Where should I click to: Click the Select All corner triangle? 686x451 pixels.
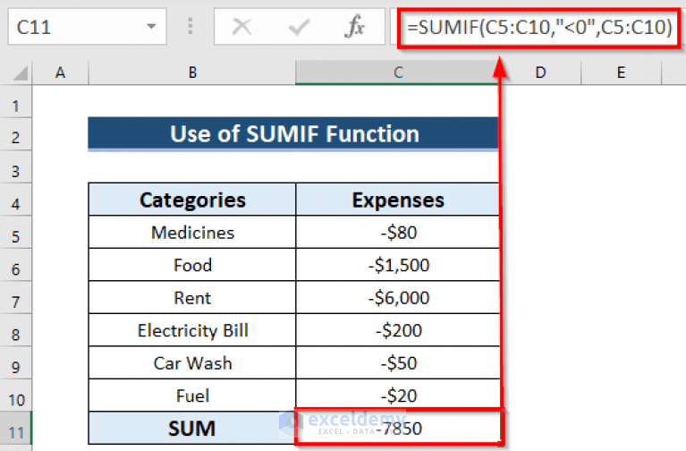pyautogui.click(x=21, y=73)
